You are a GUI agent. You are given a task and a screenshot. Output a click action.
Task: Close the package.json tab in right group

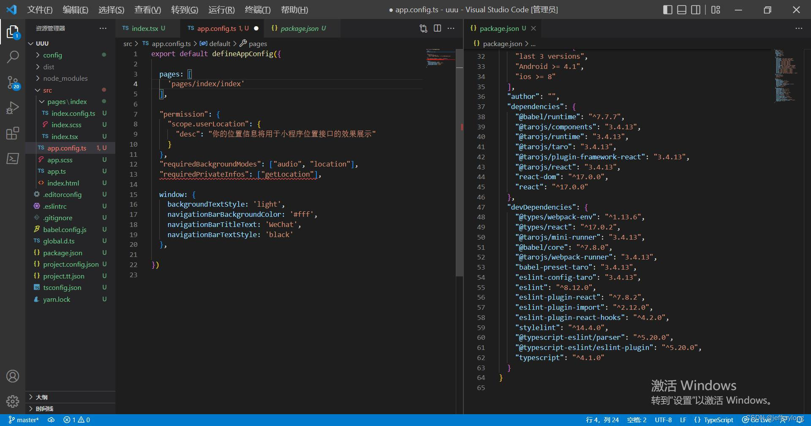point(533,28)
